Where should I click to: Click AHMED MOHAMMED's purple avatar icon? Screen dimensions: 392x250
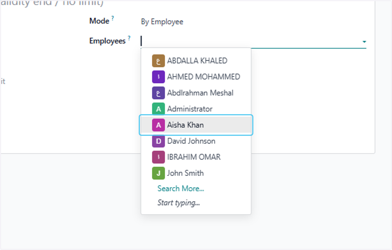click(158, 77)
